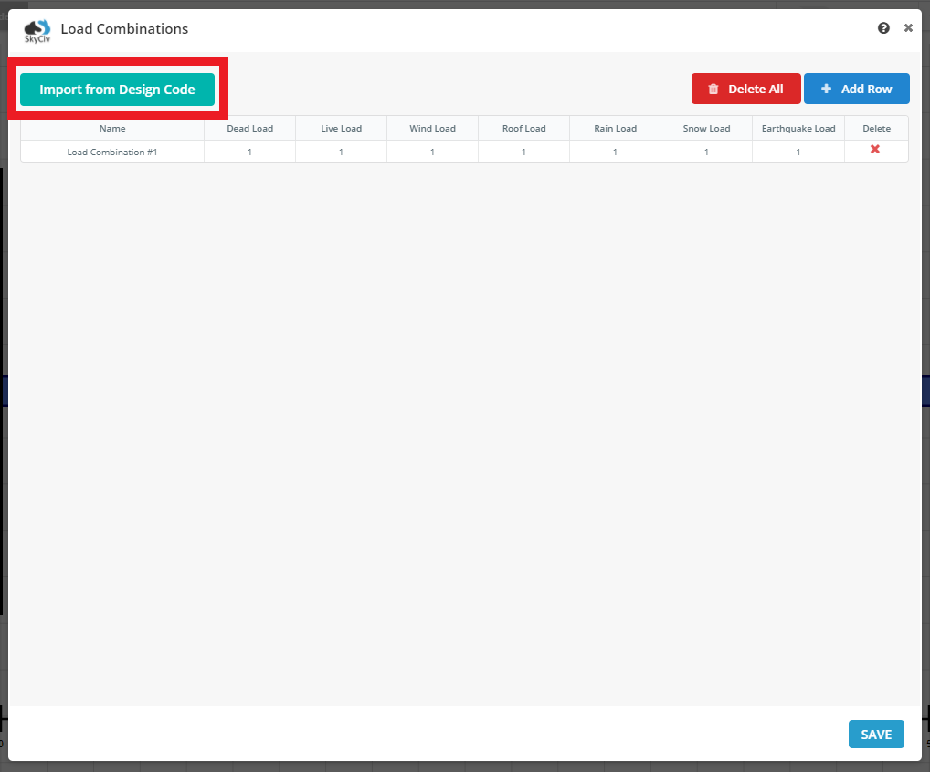Image resolution: width=930 pixels, height=772 pixels.
Task: Select the Rain Load factor cell
Action: pos(615,152)
